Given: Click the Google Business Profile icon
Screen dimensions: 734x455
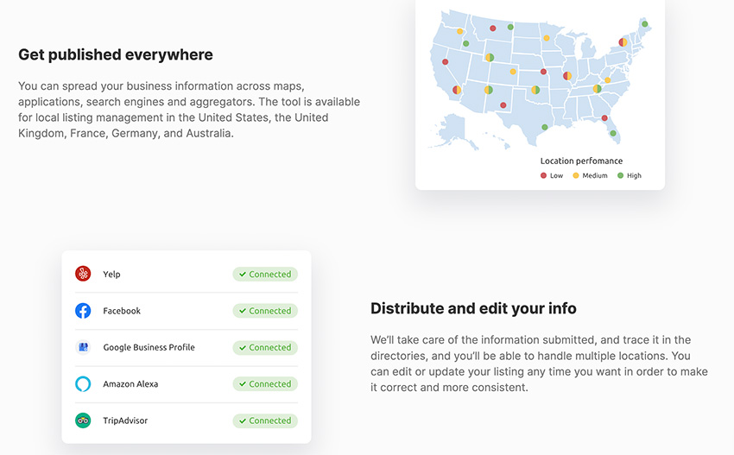Looking at the screenshot, I should click(x=83, y=347).
